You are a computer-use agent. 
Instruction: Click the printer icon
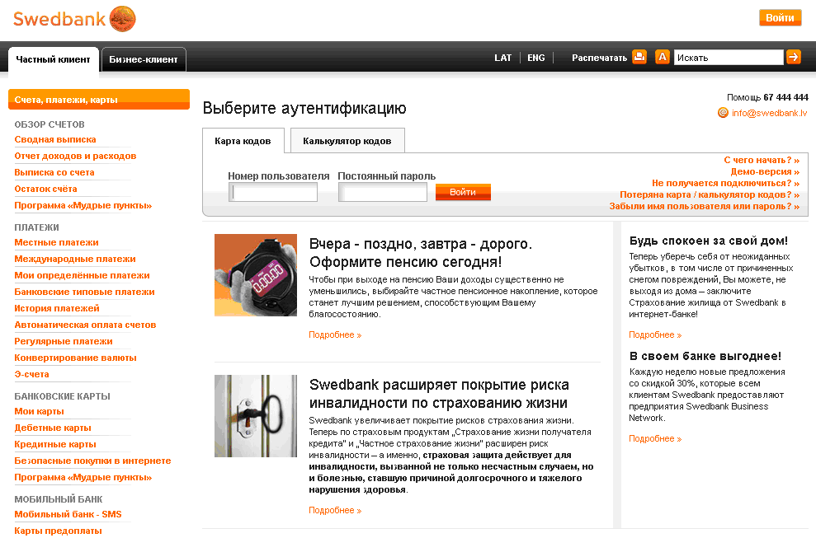[x=639, y=57]
